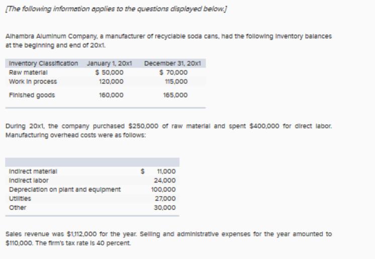Click the Other overhead amount 30,000
Image resolution: width=375 pixels, height=259 pixels.
(164, 208)
